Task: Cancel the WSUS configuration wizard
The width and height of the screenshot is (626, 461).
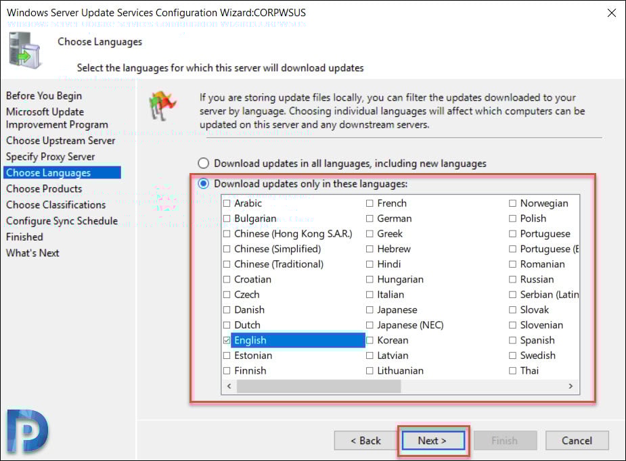Action: [577, 441]
